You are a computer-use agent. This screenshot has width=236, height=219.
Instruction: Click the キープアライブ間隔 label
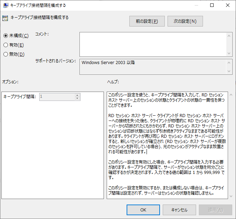point(20,96)
